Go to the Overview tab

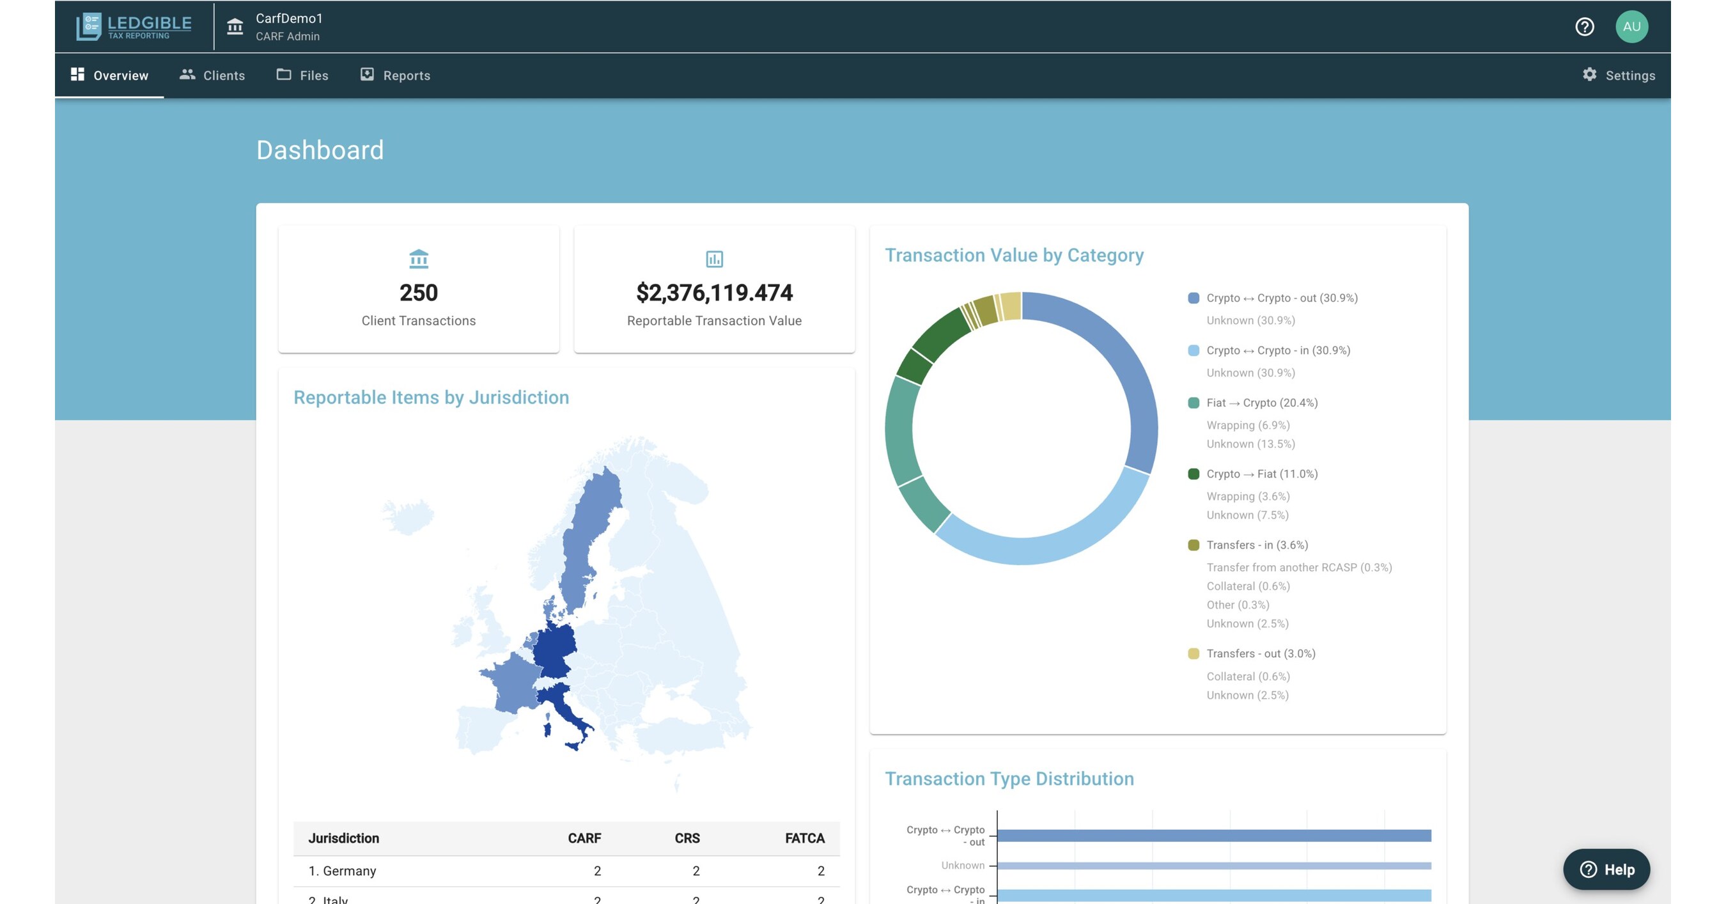[x=110, y=75]
